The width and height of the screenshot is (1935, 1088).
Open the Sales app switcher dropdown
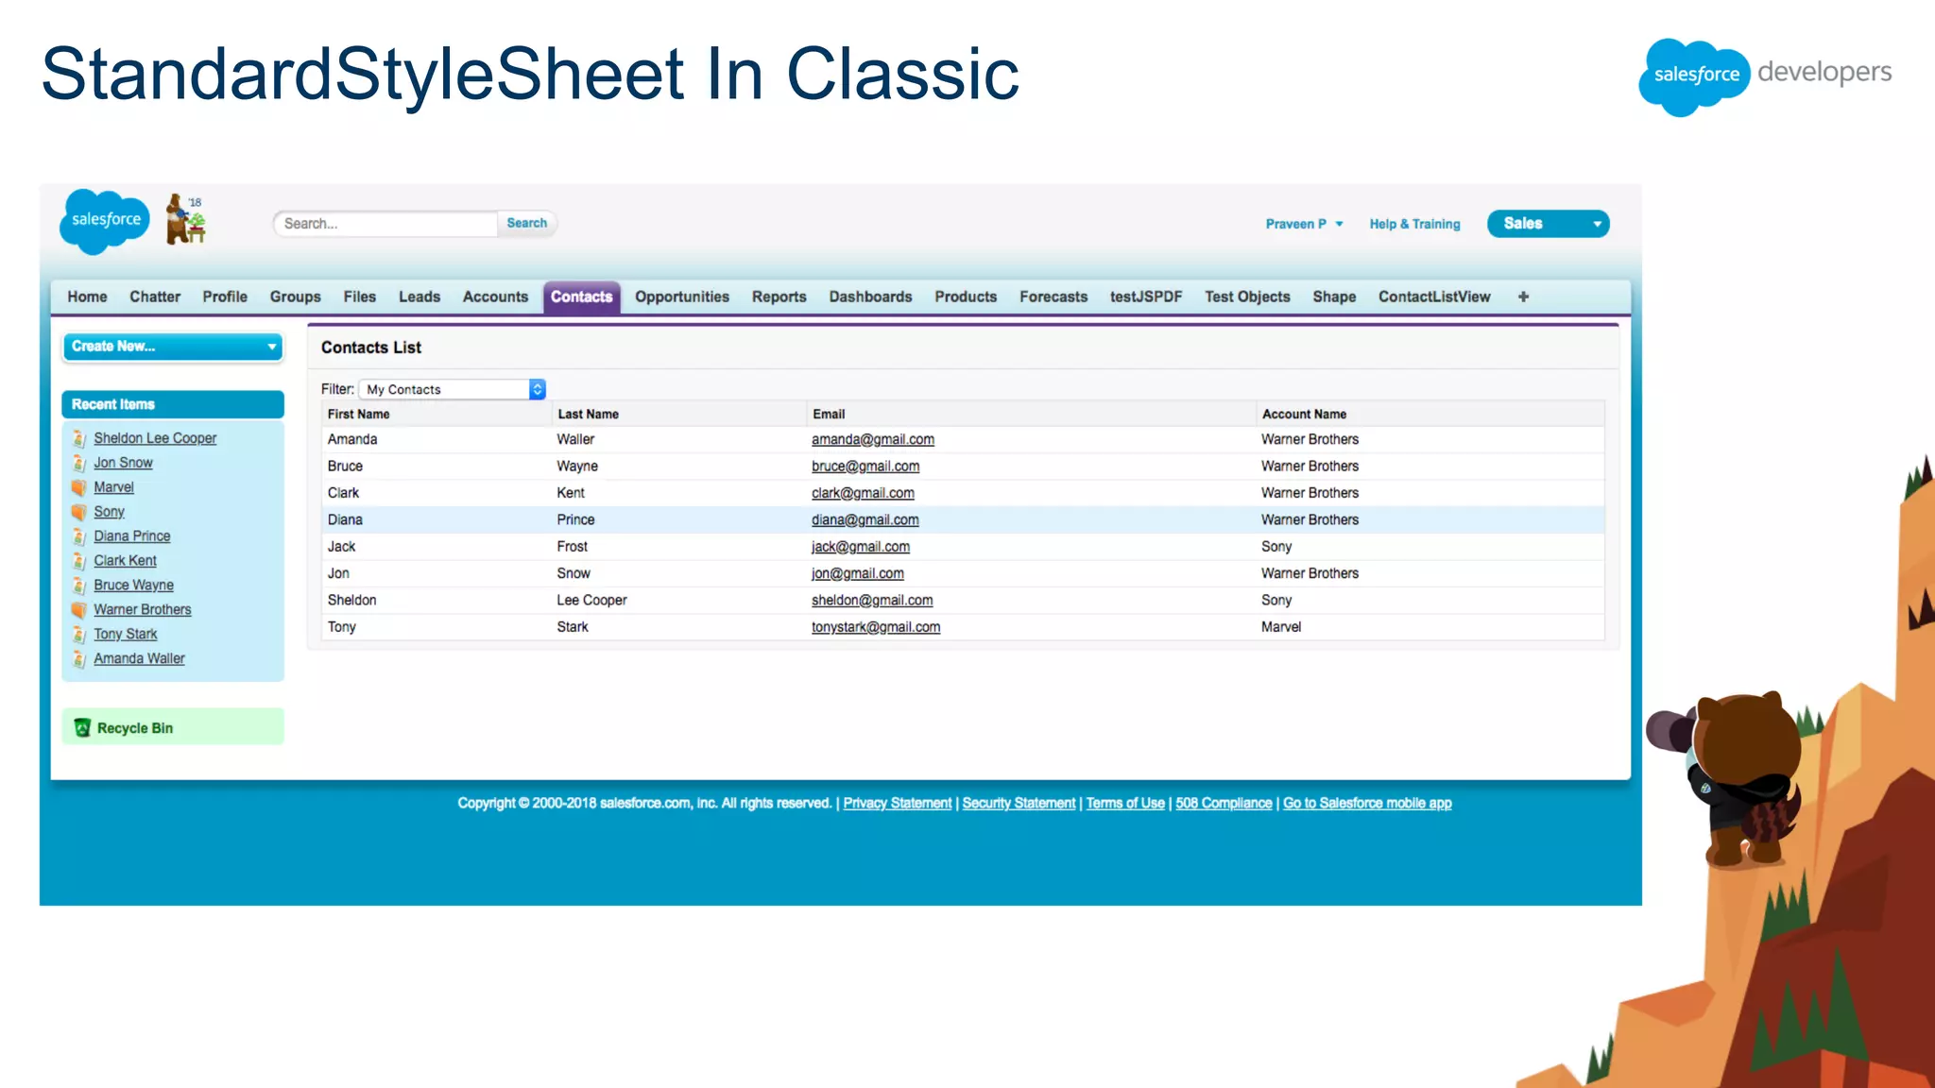1548,224
